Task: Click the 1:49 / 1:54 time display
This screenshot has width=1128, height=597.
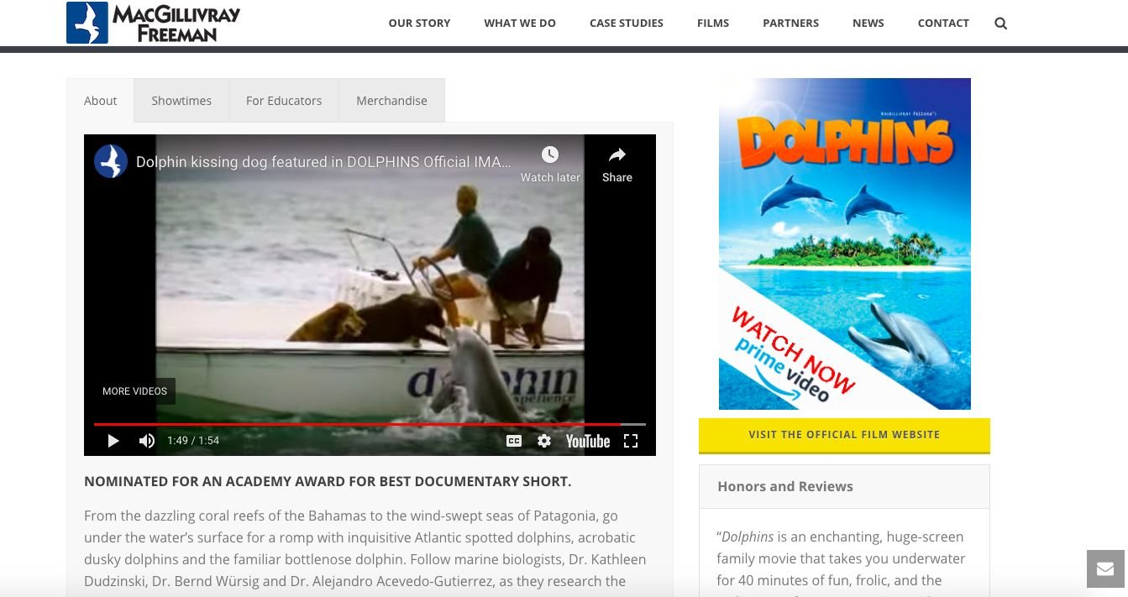Action: [193, 441]
